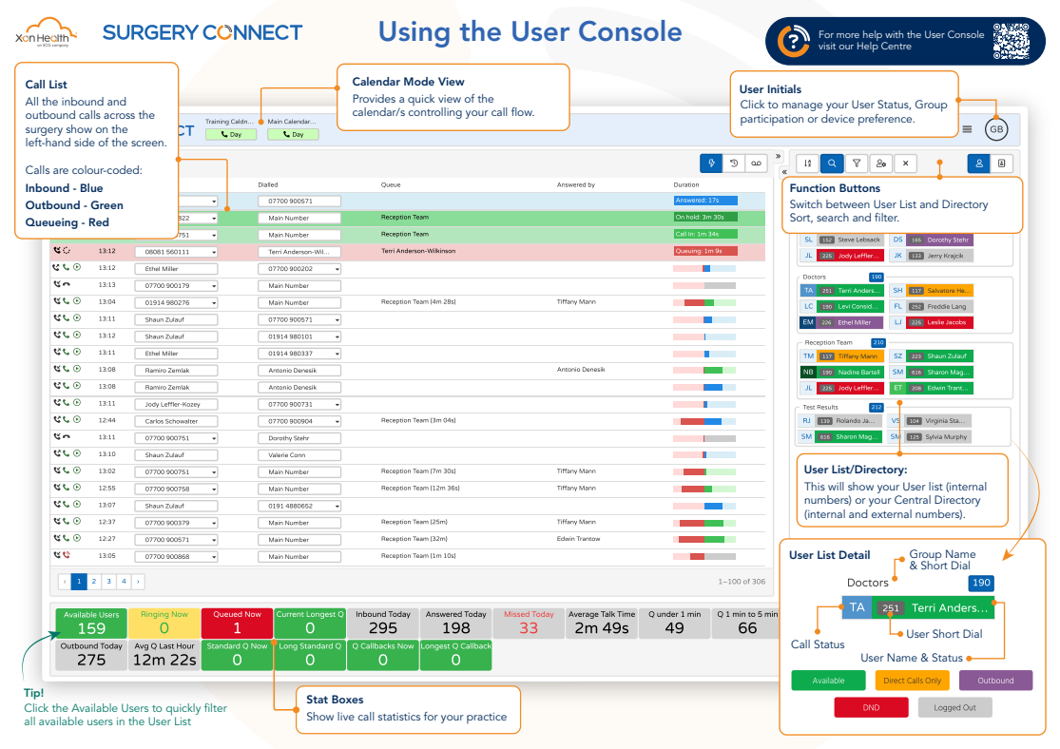Select Salvatore He... in the Doctors group
1060x749 pixels.
click(931, 291)
